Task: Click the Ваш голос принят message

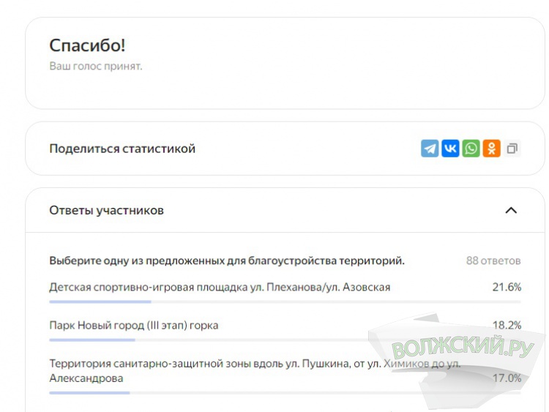Action: pyautogui.click(x=95, y=66)
